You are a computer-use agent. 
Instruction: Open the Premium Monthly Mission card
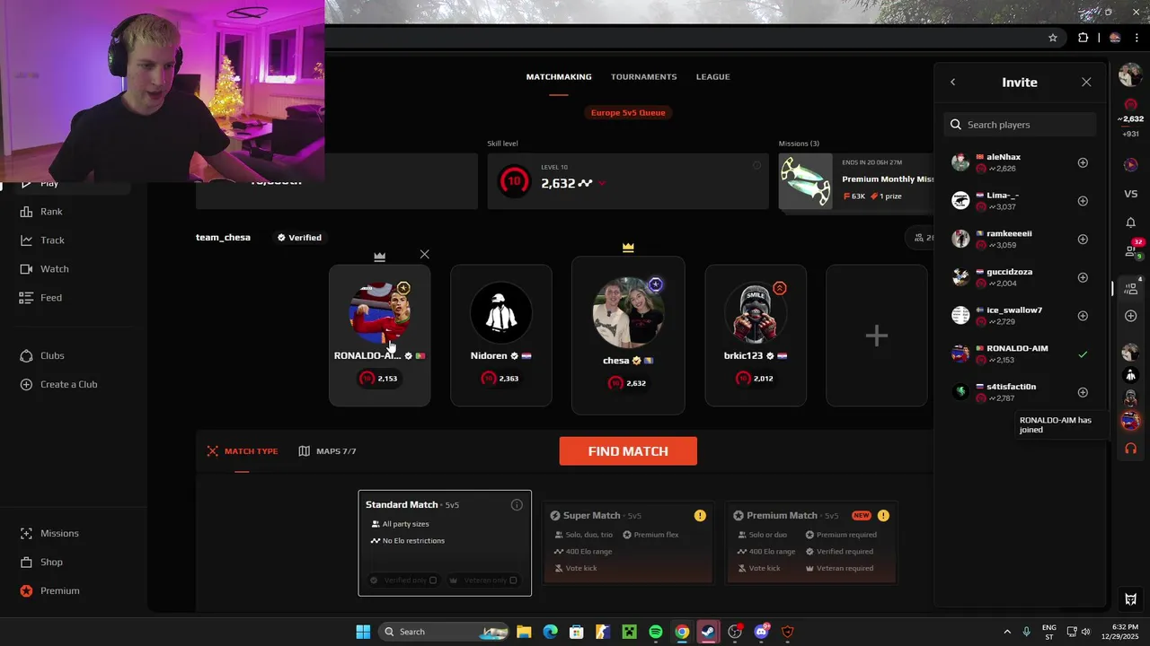point(856,181)
